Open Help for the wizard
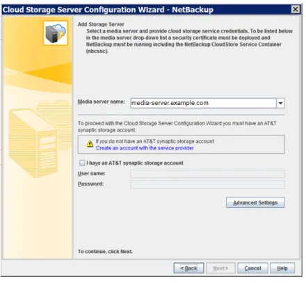 (282, 268)
